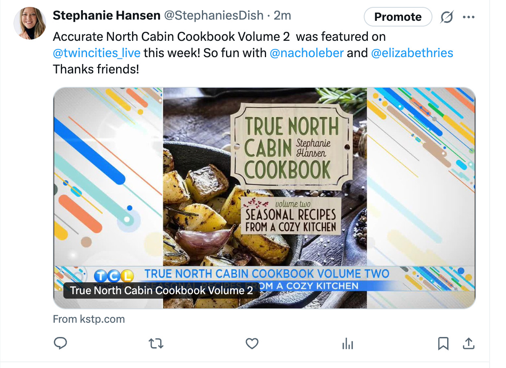Viewport: 506px width, 368px height.
Task: Open the True North Cabin Cookbook card image
Action: point(264,198)
